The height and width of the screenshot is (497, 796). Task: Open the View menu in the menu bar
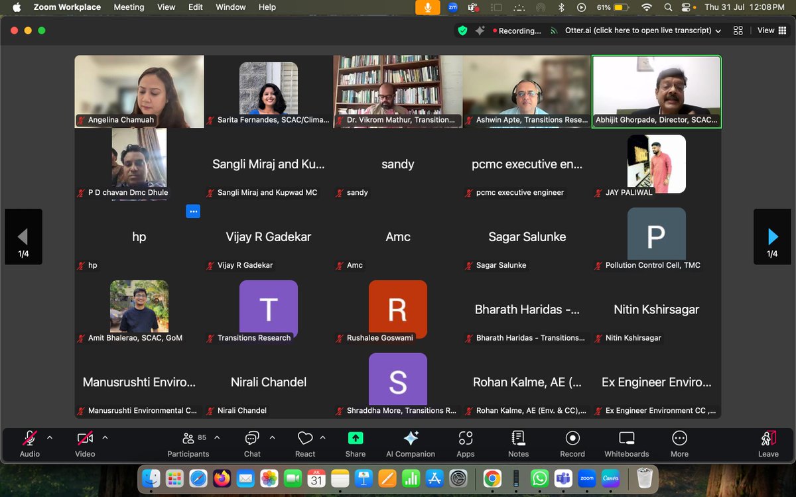(x=166, y=7)
